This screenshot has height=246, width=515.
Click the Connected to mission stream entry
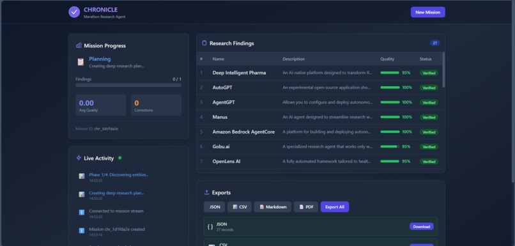(x=116, y=211)
